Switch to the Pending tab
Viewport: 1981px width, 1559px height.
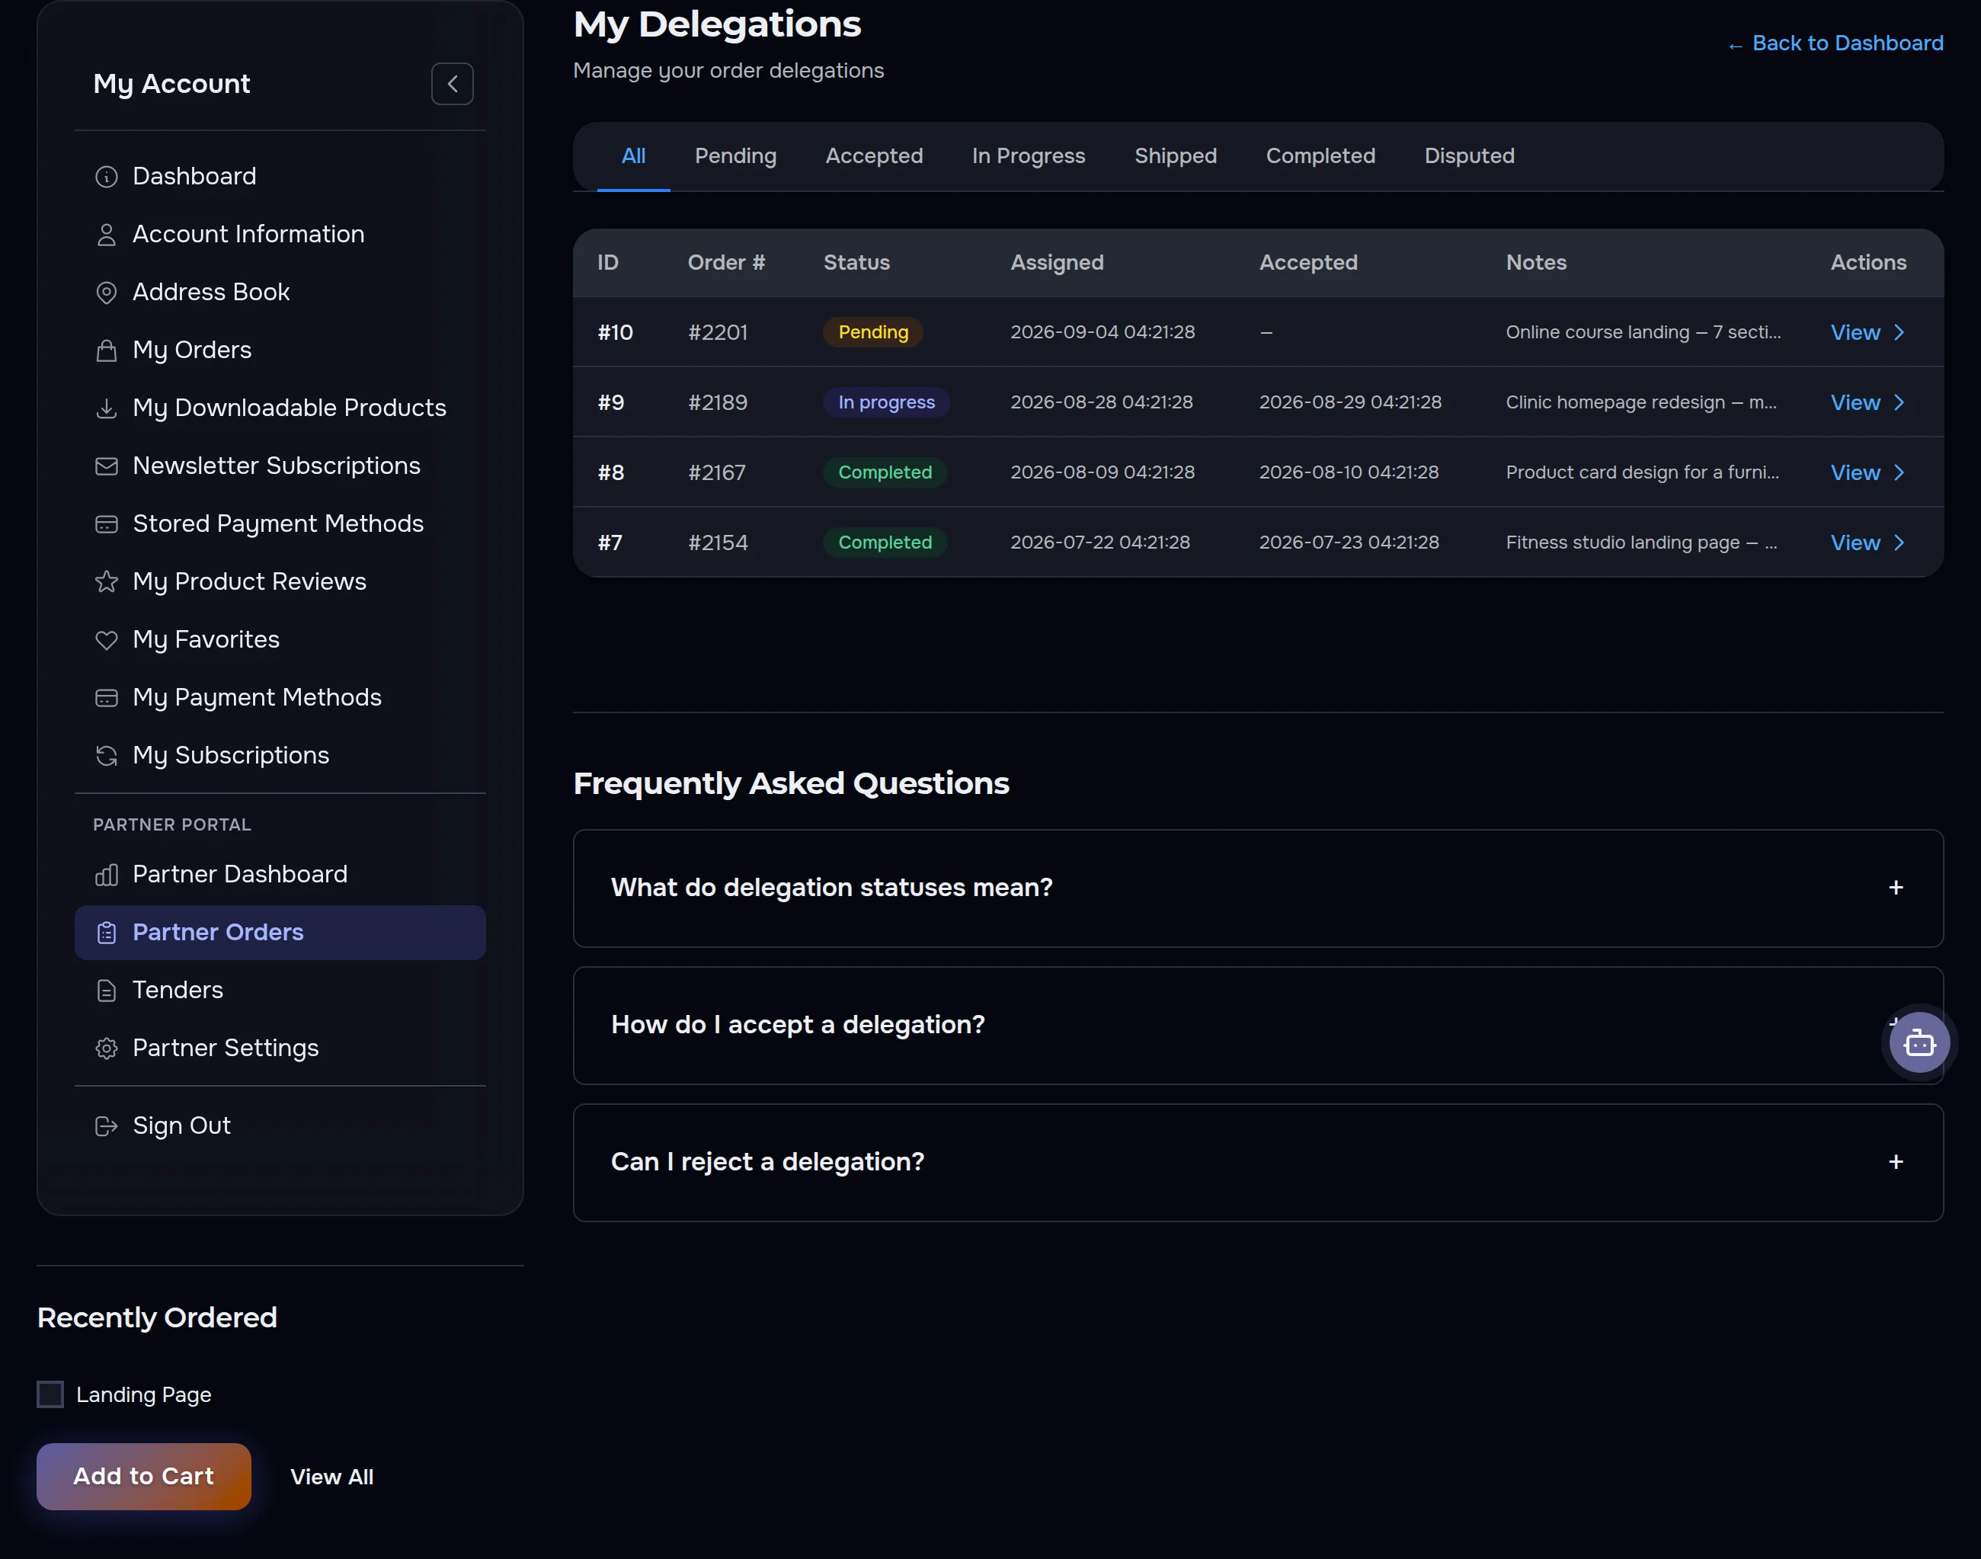tap(735, 156)
